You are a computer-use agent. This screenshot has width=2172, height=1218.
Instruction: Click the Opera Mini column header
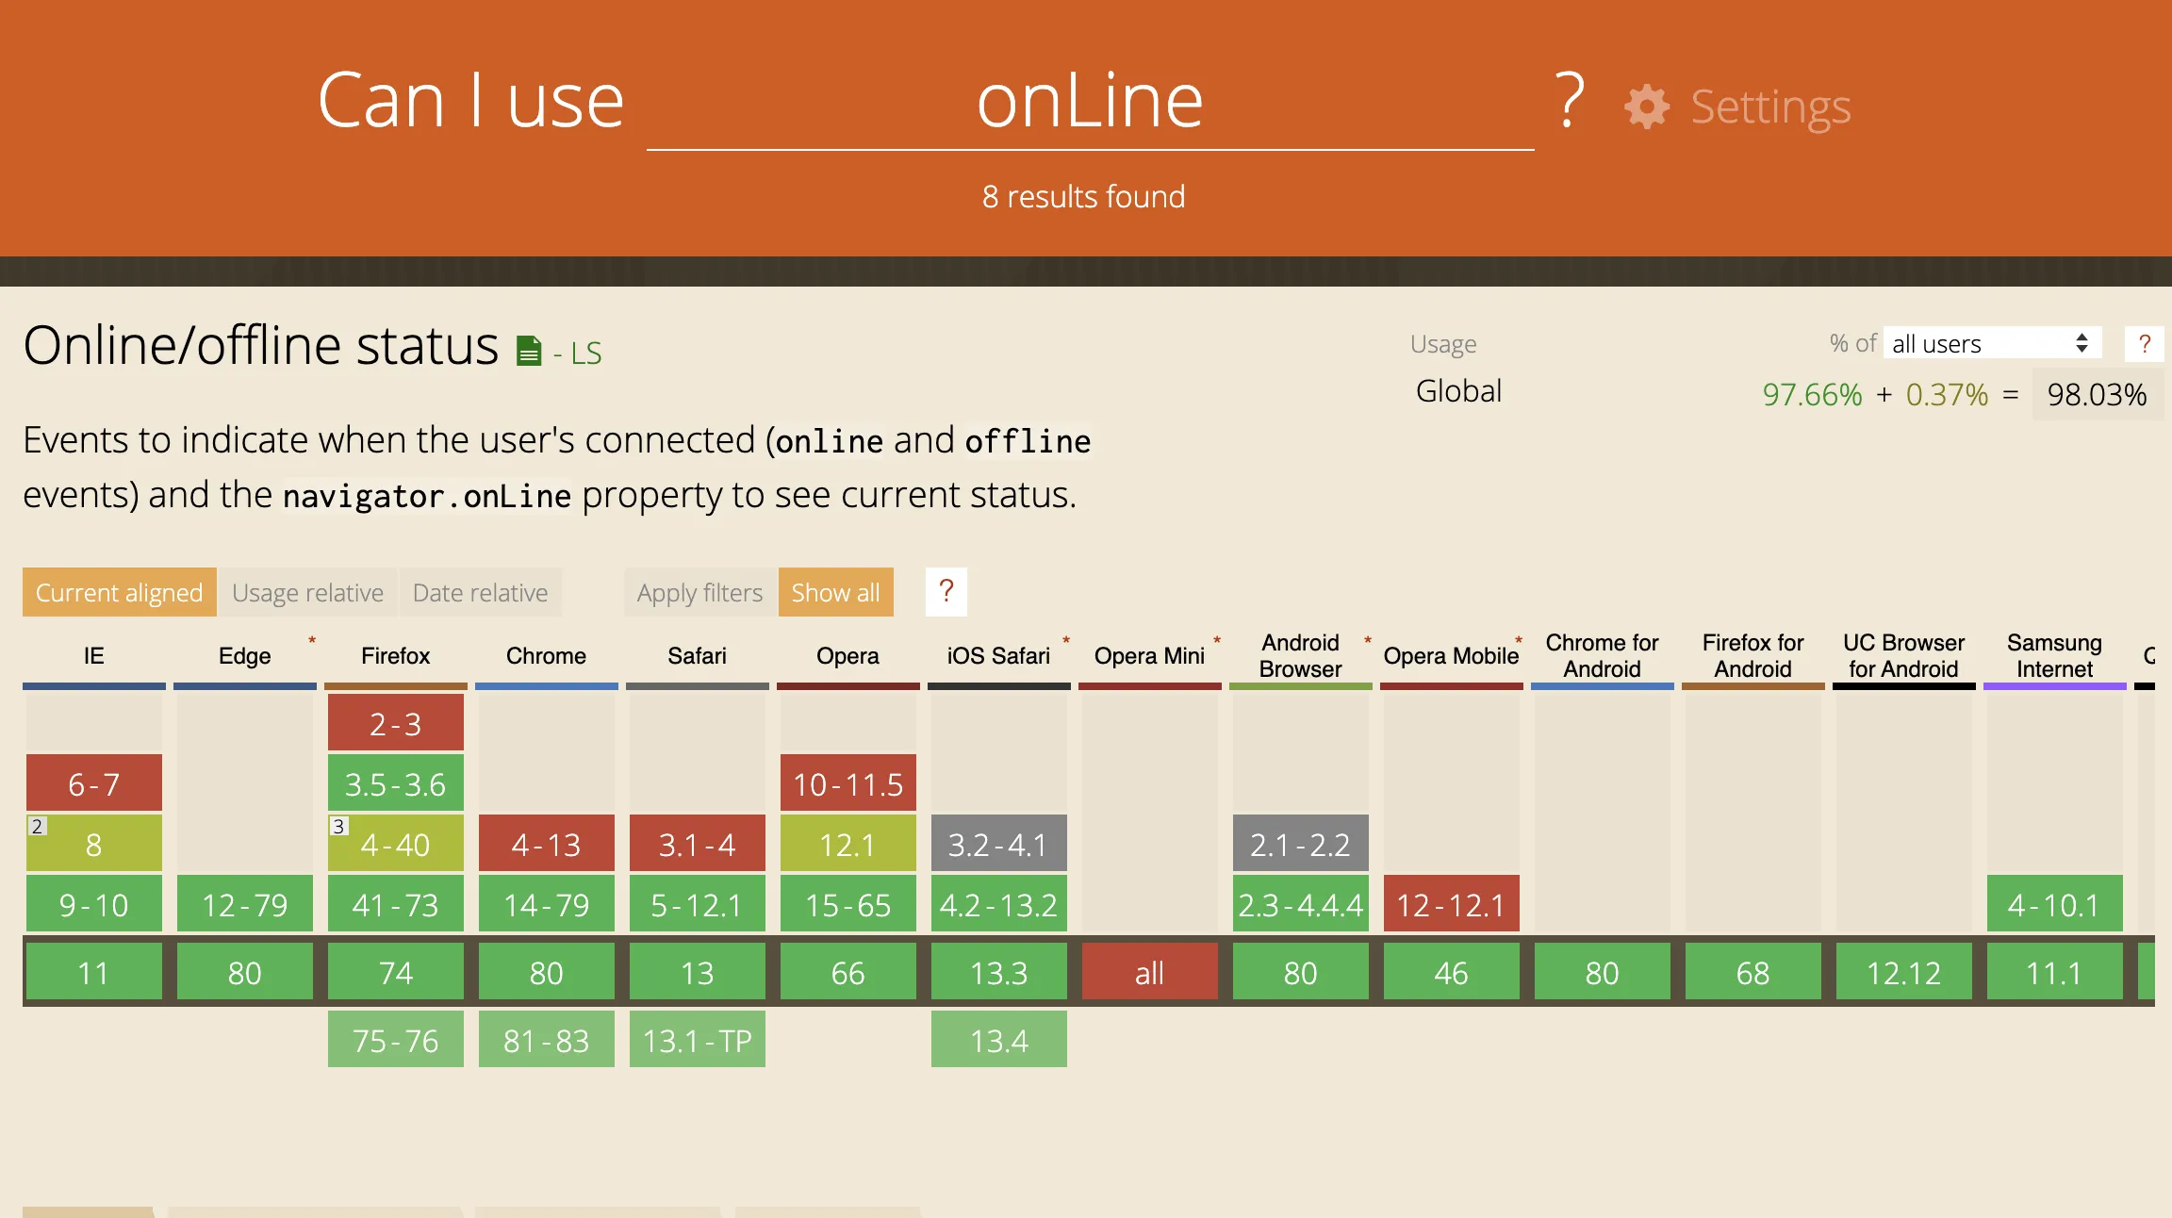pyautogui.click(x=1150, y=656)
